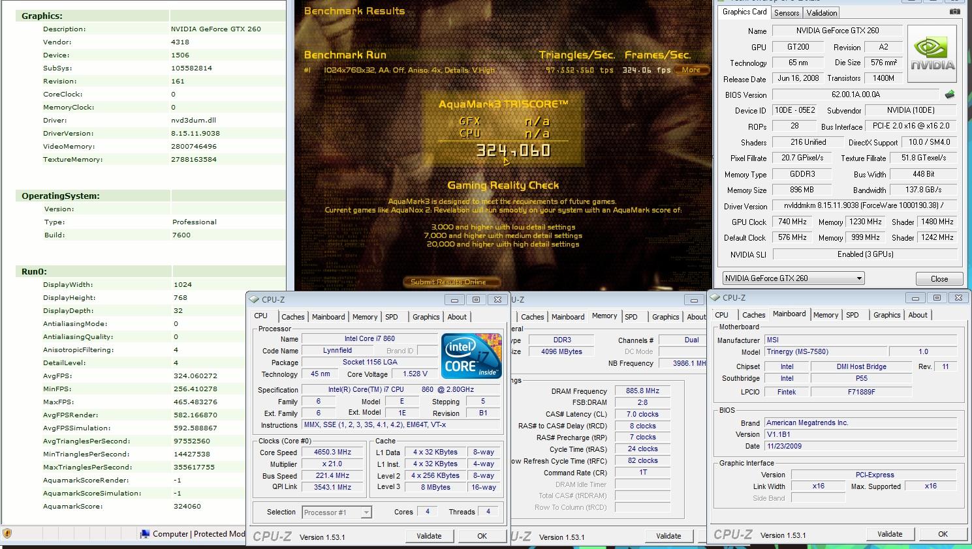
Task: Open Mainboard tab in middle CPU-Z DRAM timings window
Action: (x=567, y=317)
